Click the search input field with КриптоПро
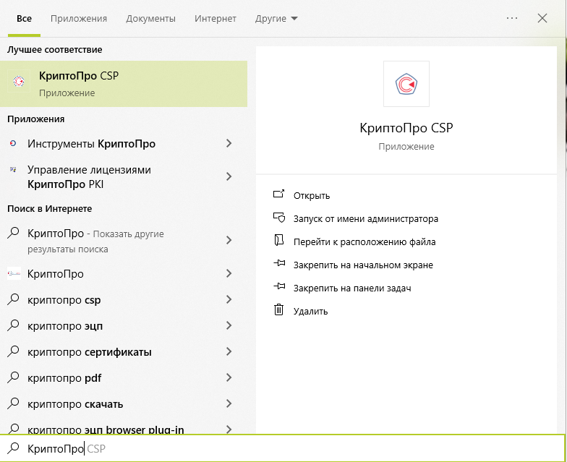This screenshot has width=567, height=462. 282,448
